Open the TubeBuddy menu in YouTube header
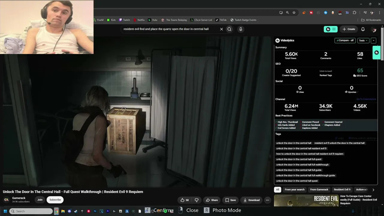 click(x=331, y=29)
